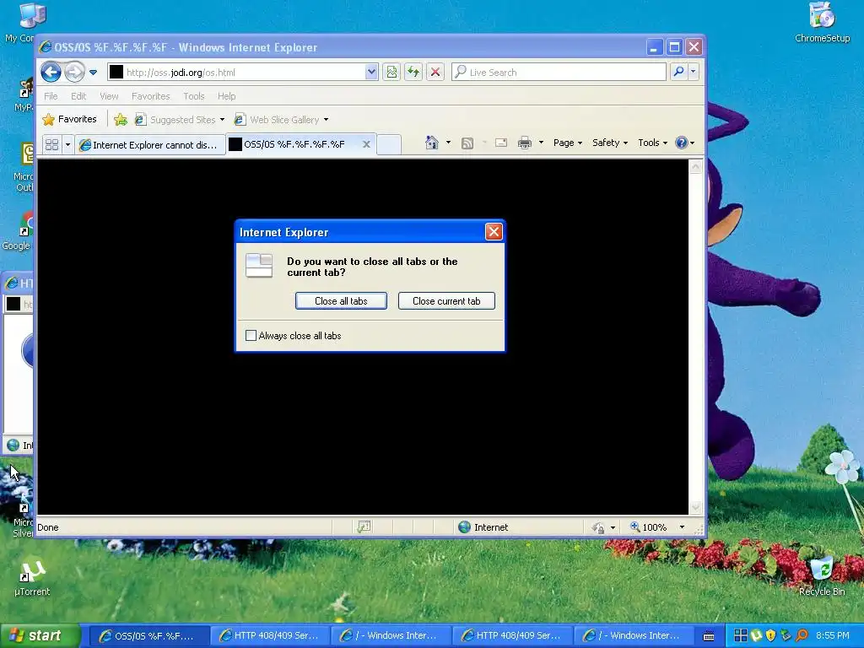Open the Tools menu in menu bar
The width and height of the screenshot is (864, 648).
tap(194, 96)
